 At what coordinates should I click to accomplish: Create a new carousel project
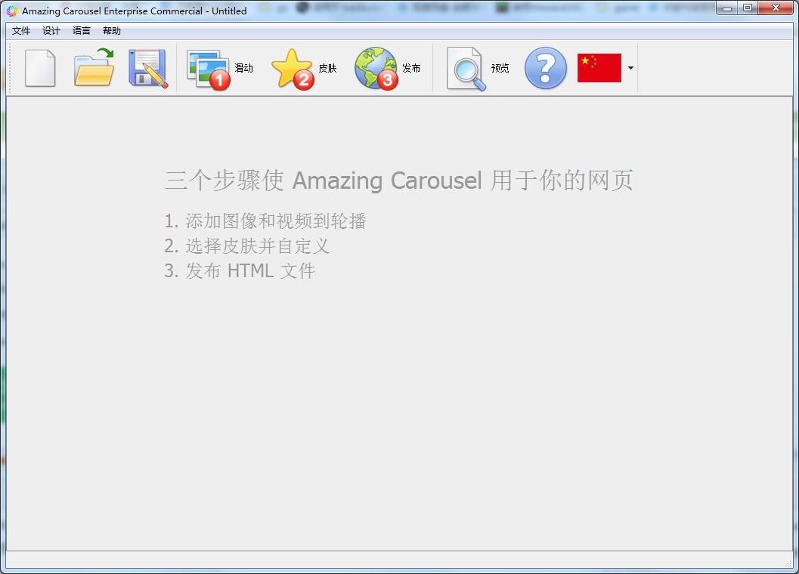(40, 68)
